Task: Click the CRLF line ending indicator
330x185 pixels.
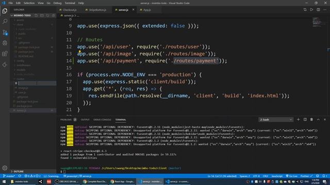Action: [266, 176]
